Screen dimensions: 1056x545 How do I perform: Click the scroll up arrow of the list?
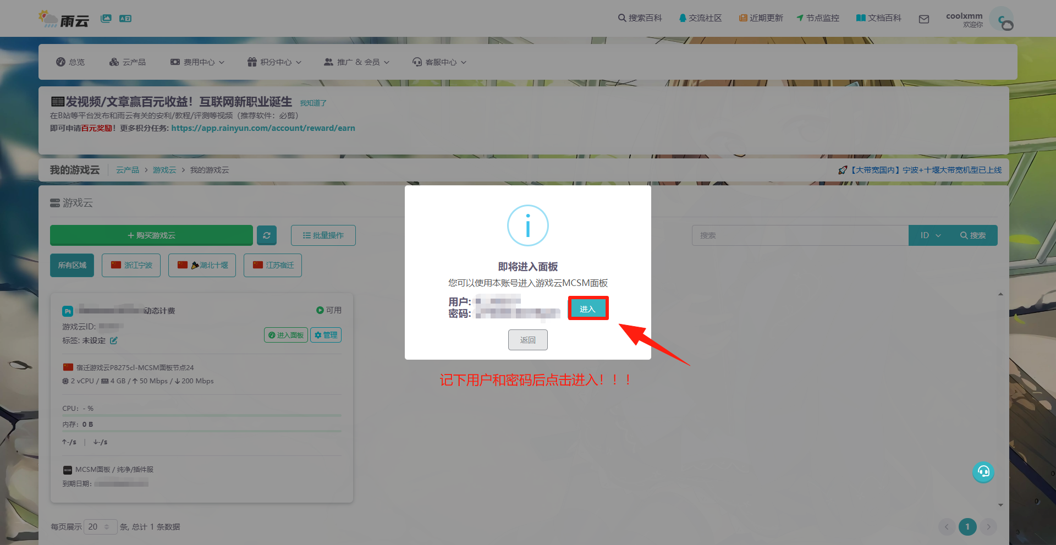[x=1000, y=294]
